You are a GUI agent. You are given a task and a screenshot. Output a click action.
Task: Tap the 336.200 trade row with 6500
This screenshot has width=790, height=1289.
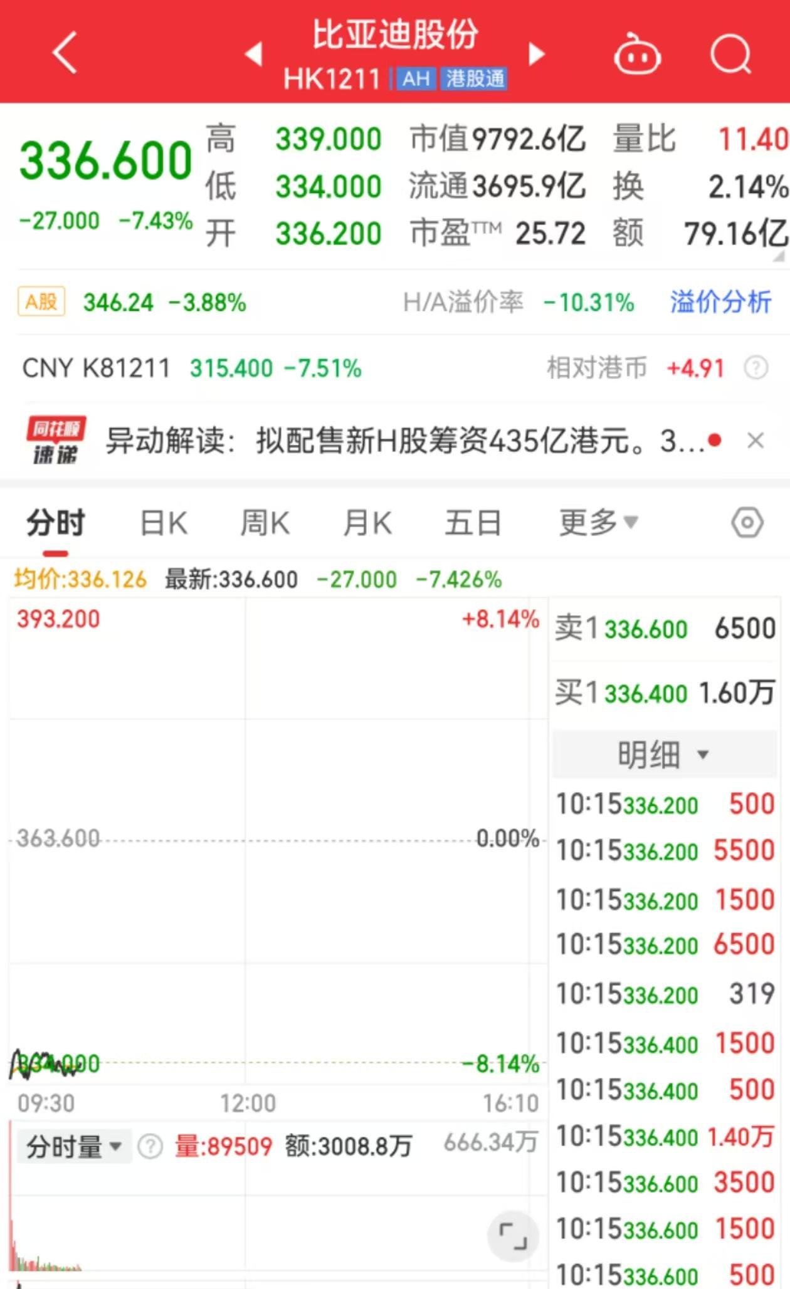[666, 944]
